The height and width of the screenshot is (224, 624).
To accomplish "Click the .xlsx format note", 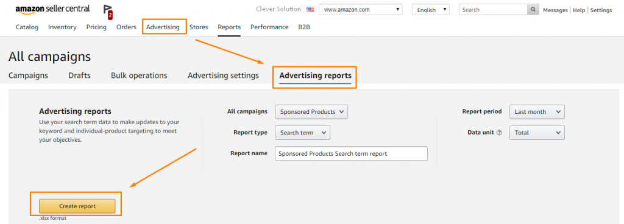I will pyautogui.click(x=52, y=218).
